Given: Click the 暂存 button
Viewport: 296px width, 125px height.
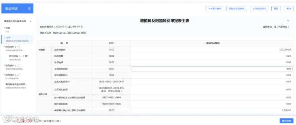Looking at the screenshot, I should [289, 8].
